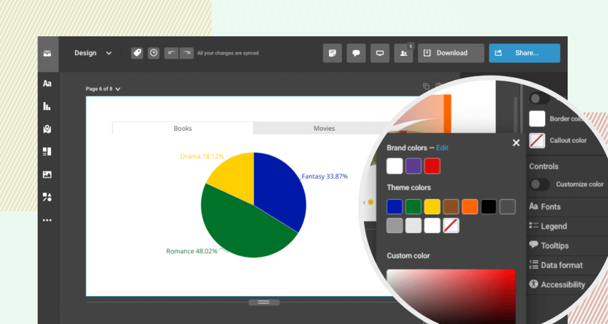The width and height of the screenshot is (608, 324).
Task: Click the Share button
Action: pos(525,53)
